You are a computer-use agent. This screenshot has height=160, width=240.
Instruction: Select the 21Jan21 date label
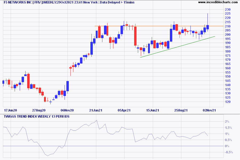coord(96,110)
